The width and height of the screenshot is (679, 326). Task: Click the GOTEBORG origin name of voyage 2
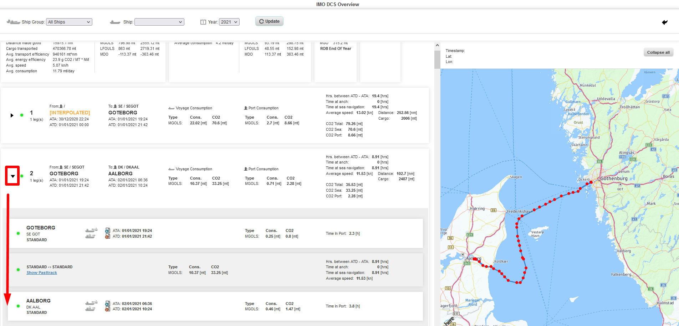point(64,174)
